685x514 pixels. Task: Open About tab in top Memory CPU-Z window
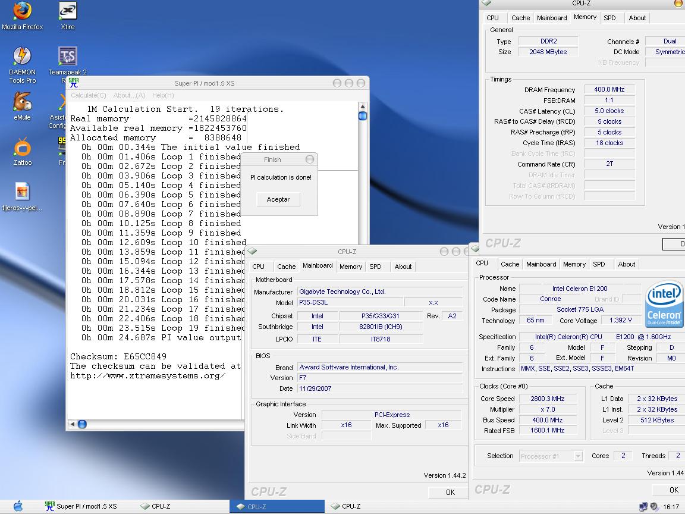pyautogui.click(x=637, y=18)
